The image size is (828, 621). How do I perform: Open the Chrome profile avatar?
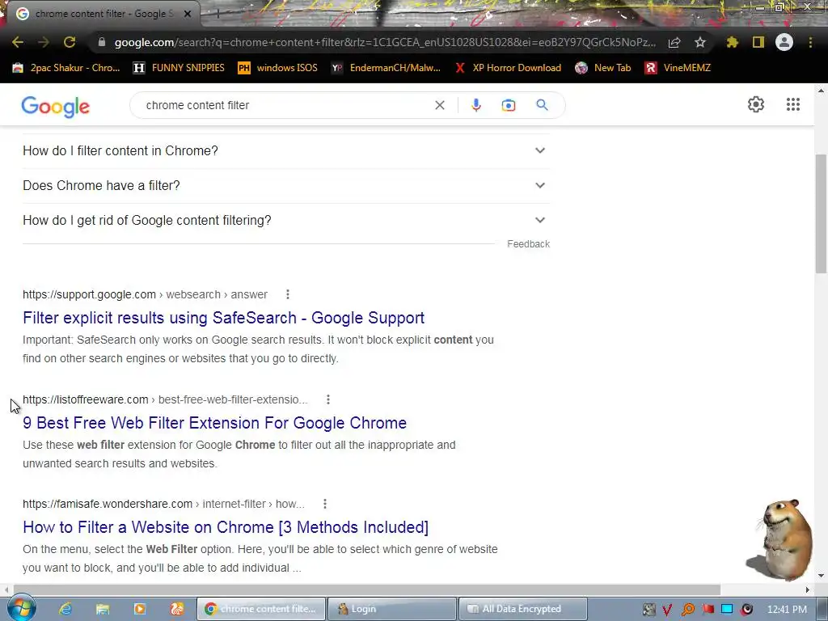[x=784, y=42]
